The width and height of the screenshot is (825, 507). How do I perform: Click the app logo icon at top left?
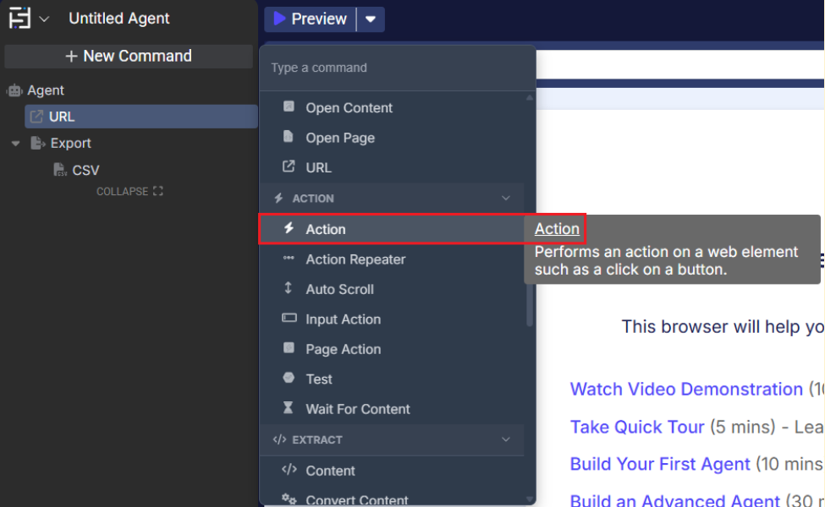click(x=19, y=18)
